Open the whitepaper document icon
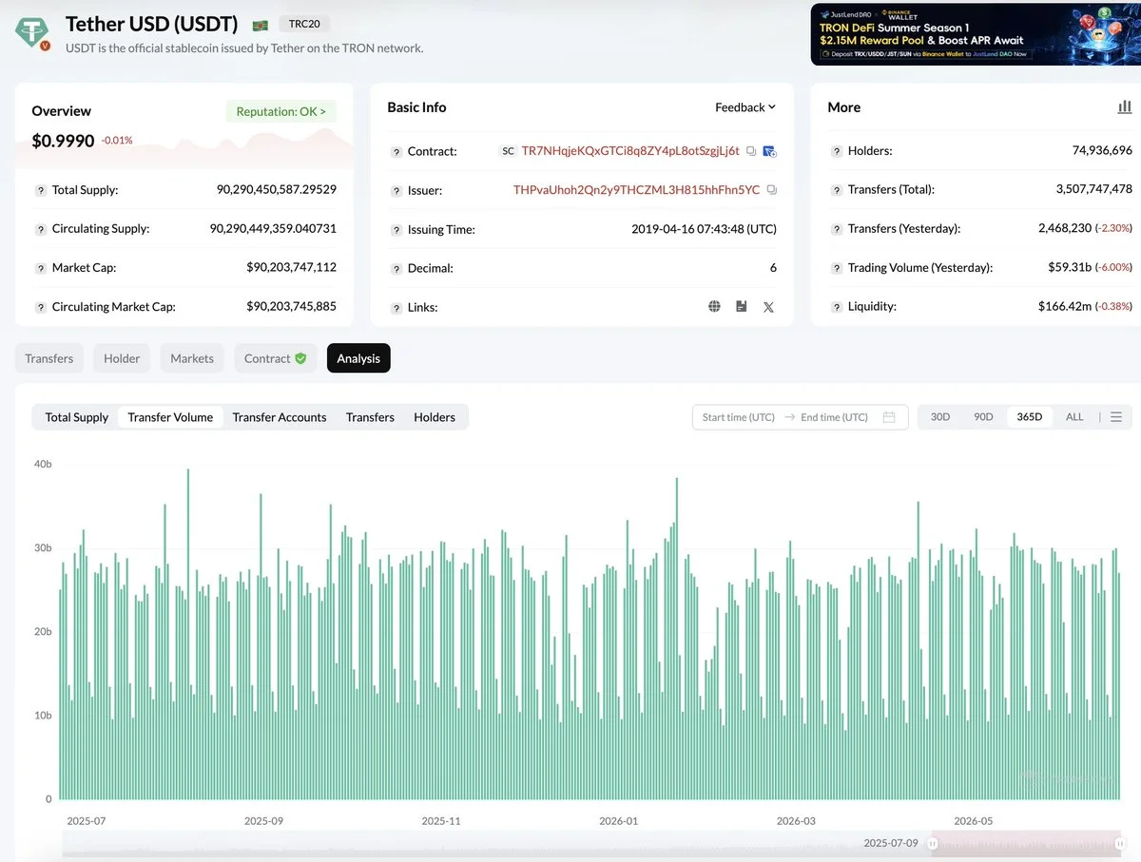Screen dimensions: 1141x862 pos(742,306)
